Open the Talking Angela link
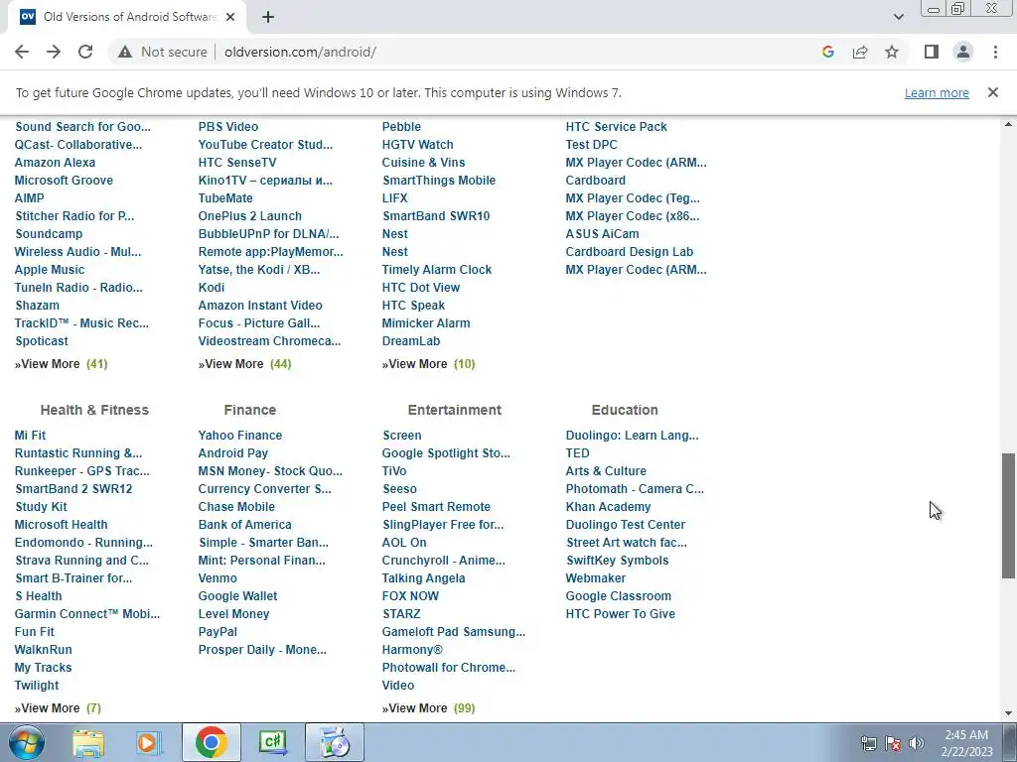The height and width of the screenshot is (762, 1017). pos(423,578)
